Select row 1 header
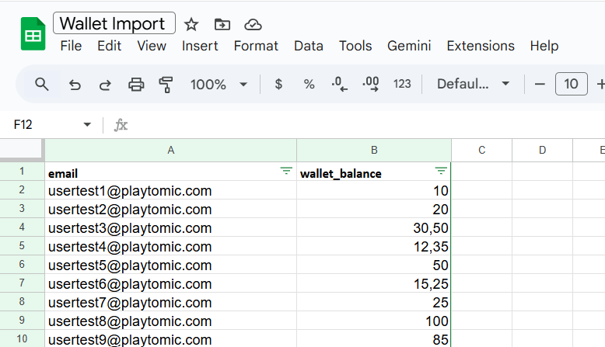Image resolution: width=605 pixels, height=347 pixels. point(22,172)
